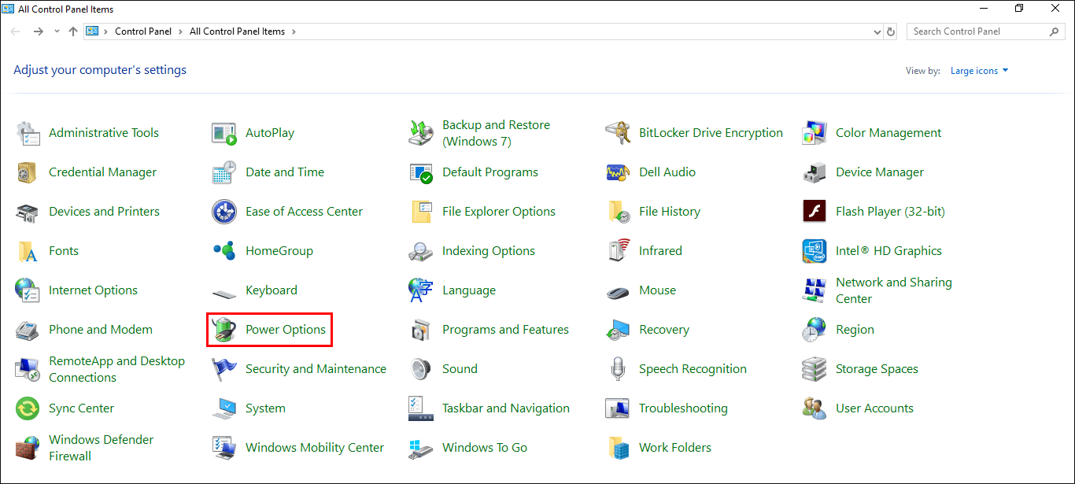Click the Search Control Panel field
Viewport: 1075px width, 484px height.
pos(986,31)
